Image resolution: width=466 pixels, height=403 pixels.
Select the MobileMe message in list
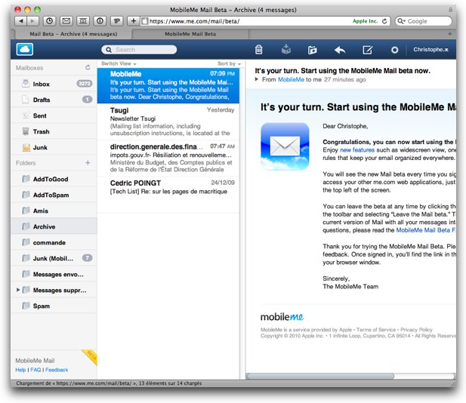[x=168, y=85]
